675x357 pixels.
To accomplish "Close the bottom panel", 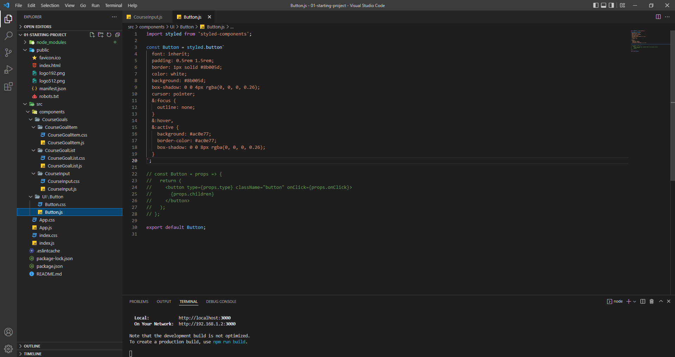I will point(669,301).
